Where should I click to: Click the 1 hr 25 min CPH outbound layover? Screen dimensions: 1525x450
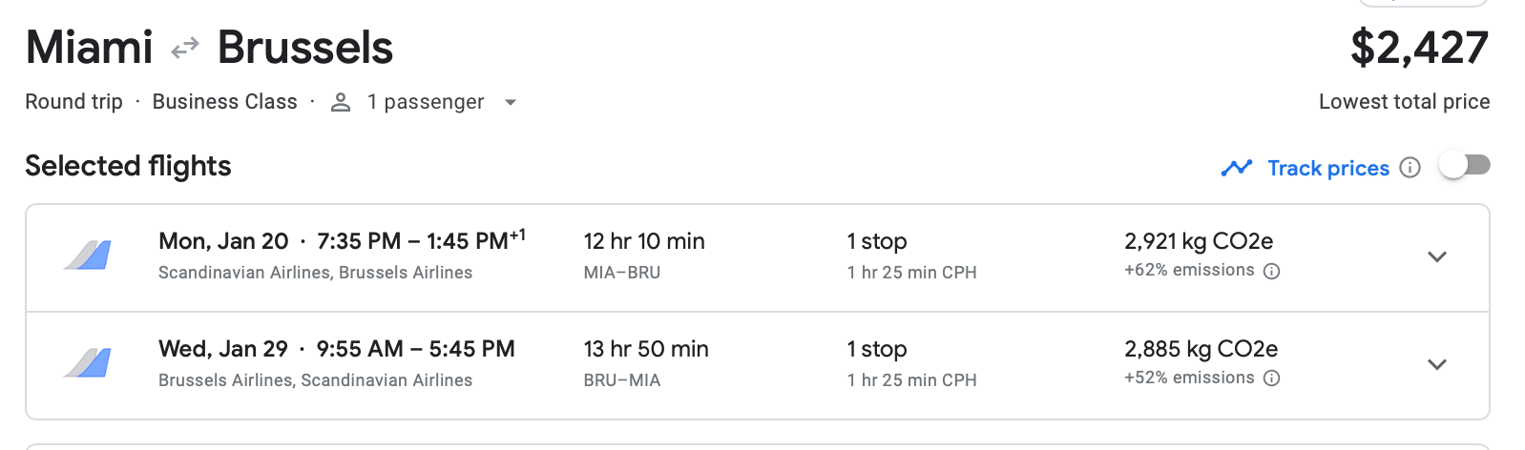[x=911, y=273]
